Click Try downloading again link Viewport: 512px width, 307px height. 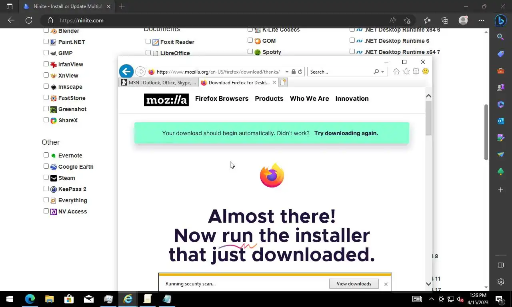click(346, 133)
